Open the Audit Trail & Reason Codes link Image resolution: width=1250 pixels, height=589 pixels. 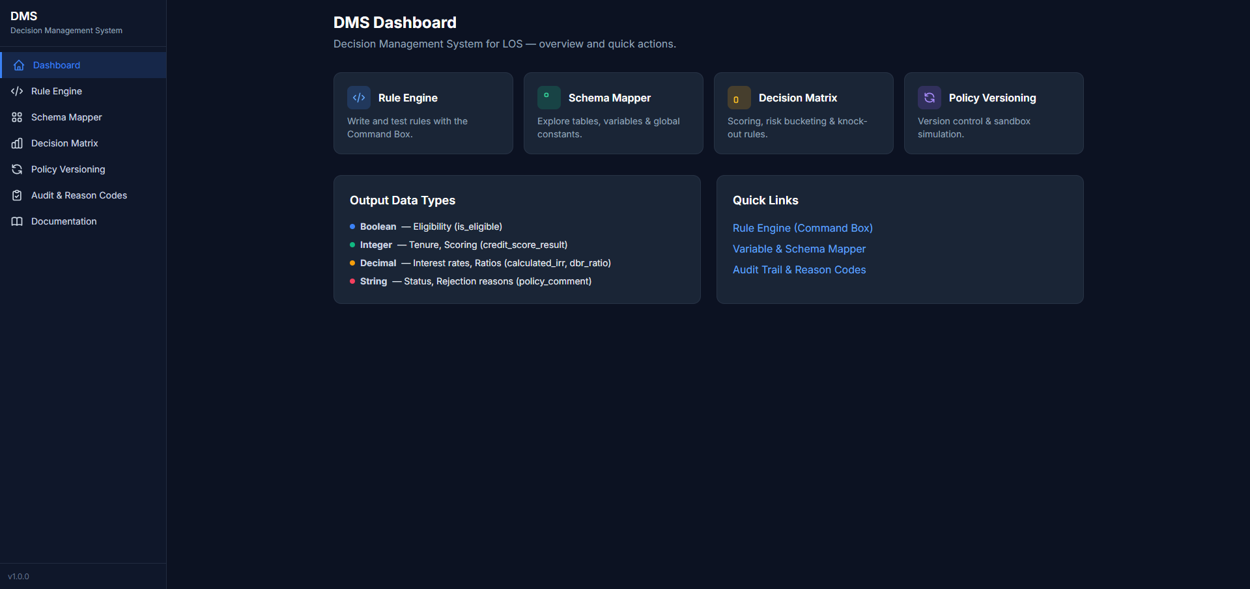(799, 269)
